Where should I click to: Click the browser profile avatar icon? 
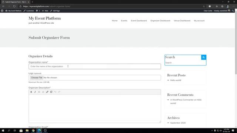pos(228,6)
